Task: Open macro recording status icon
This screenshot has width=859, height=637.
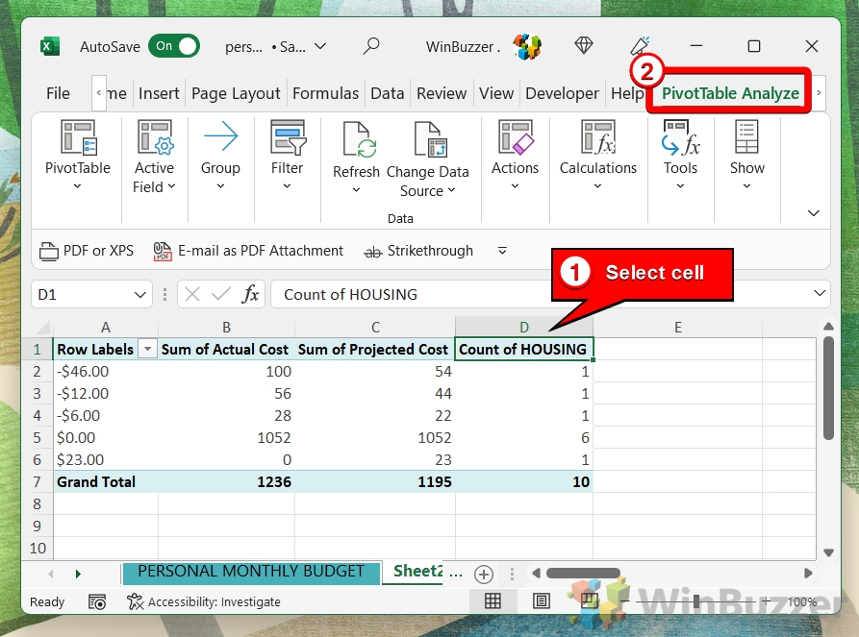Action: pos(97,602)
